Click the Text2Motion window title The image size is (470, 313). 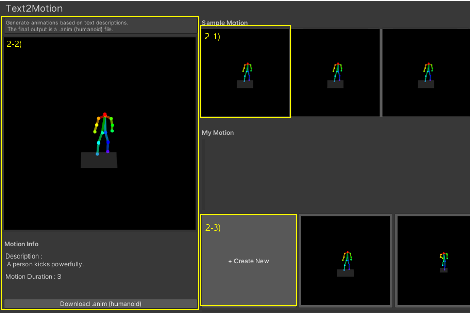(34, 8)
